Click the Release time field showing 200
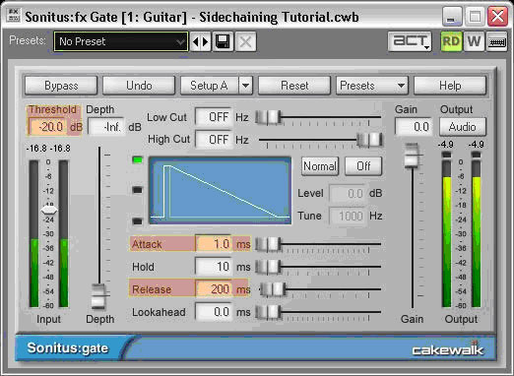The height and width of the screenshot is (376, 514). [x=214, y=289]
